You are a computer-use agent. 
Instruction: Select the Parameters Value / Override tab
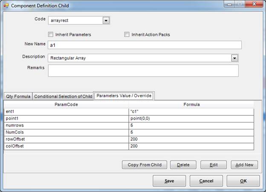[x=124, y=96]
